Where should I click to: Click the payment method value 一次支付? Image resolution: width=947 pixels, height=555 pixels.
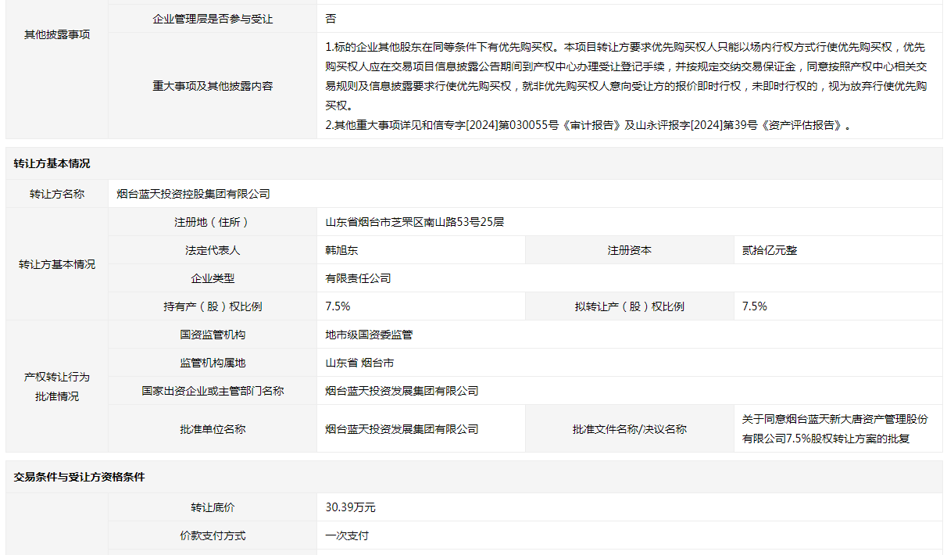(x=347, y=535)
